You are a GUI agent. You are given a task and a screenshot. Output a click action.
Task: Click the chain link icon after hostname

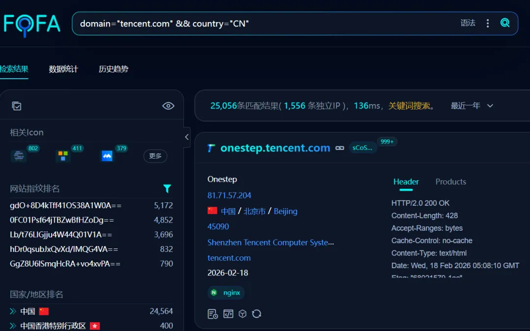[340, 148]
